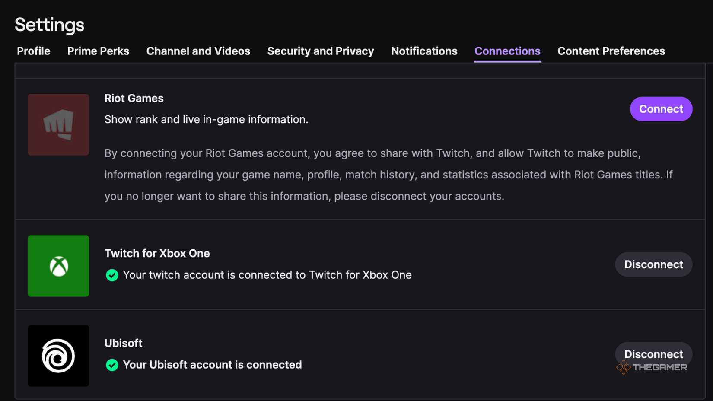Open Security and Privacy settings

click(320, 51)
